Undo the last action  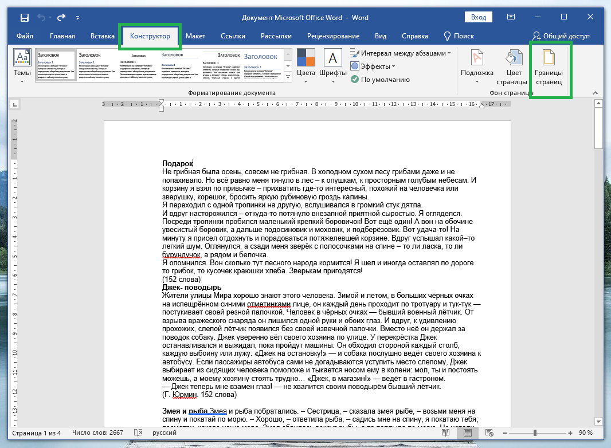41,18
